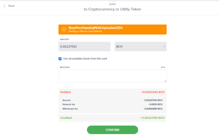Click the Back arrow chevron icon
The width and height of the screenshot is (219, 137).
click(x=4, y=6)
